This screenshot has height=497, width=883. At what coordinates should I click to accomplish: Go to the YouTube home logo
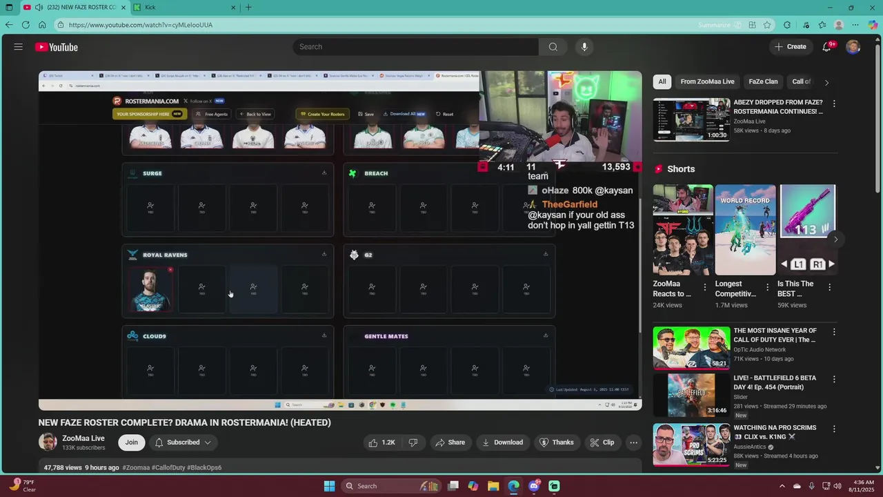point(57,47)
